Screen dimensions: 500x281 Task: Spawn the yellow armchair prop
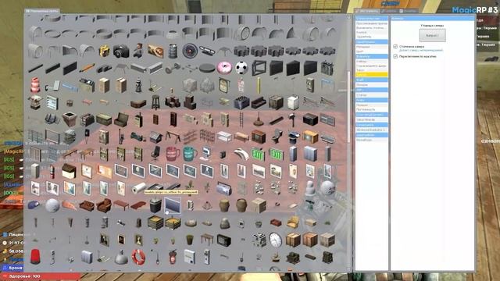click(x=293, y=222)
